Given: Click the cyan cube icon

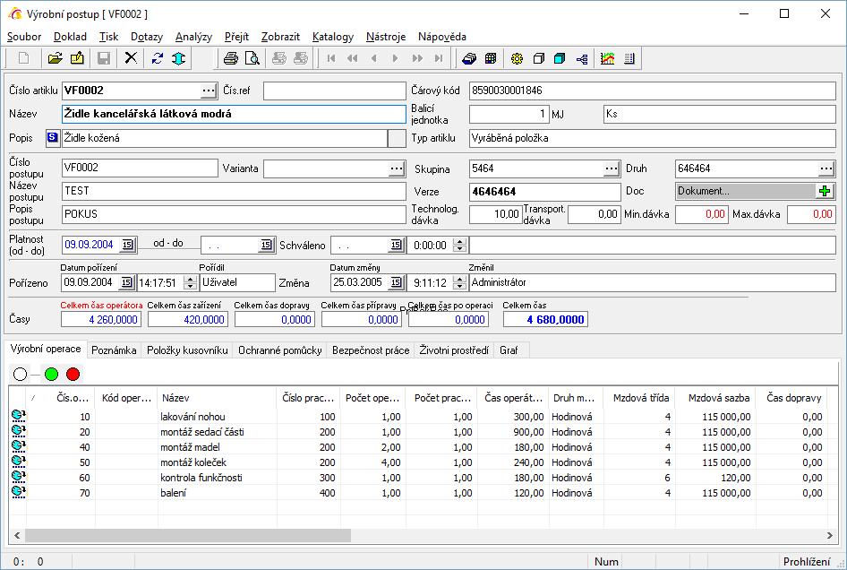Looking at the screenshot, I should (560, 58).
